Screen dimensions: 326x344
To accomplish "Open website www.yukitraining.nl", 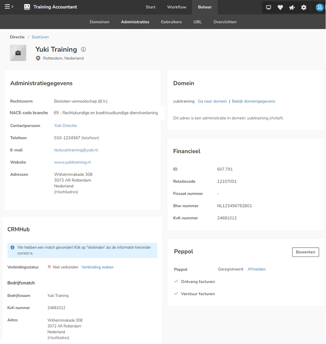I will (x=73, y=162).
